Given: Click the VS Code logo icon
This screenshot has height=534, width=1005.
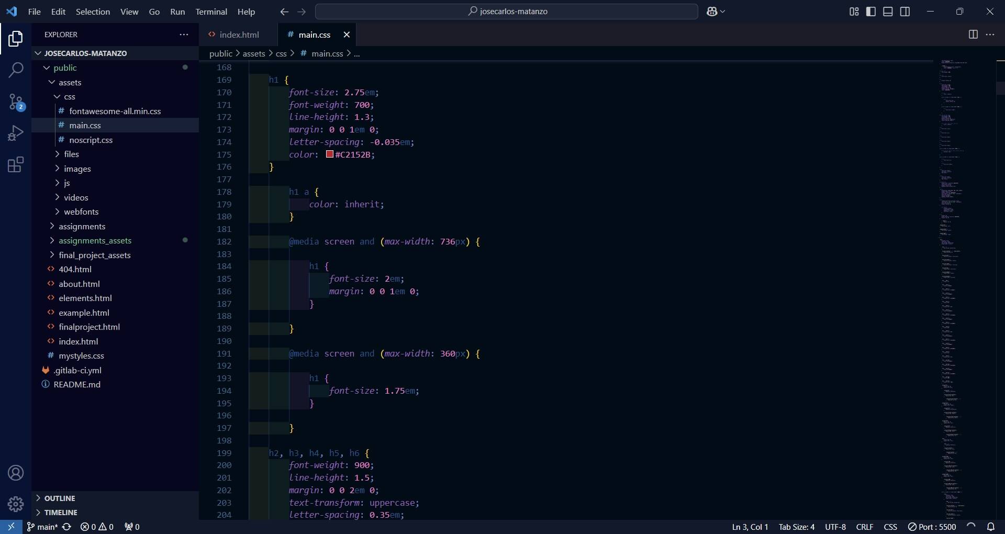Looking at the screenshot, I should tap(12, 12).
